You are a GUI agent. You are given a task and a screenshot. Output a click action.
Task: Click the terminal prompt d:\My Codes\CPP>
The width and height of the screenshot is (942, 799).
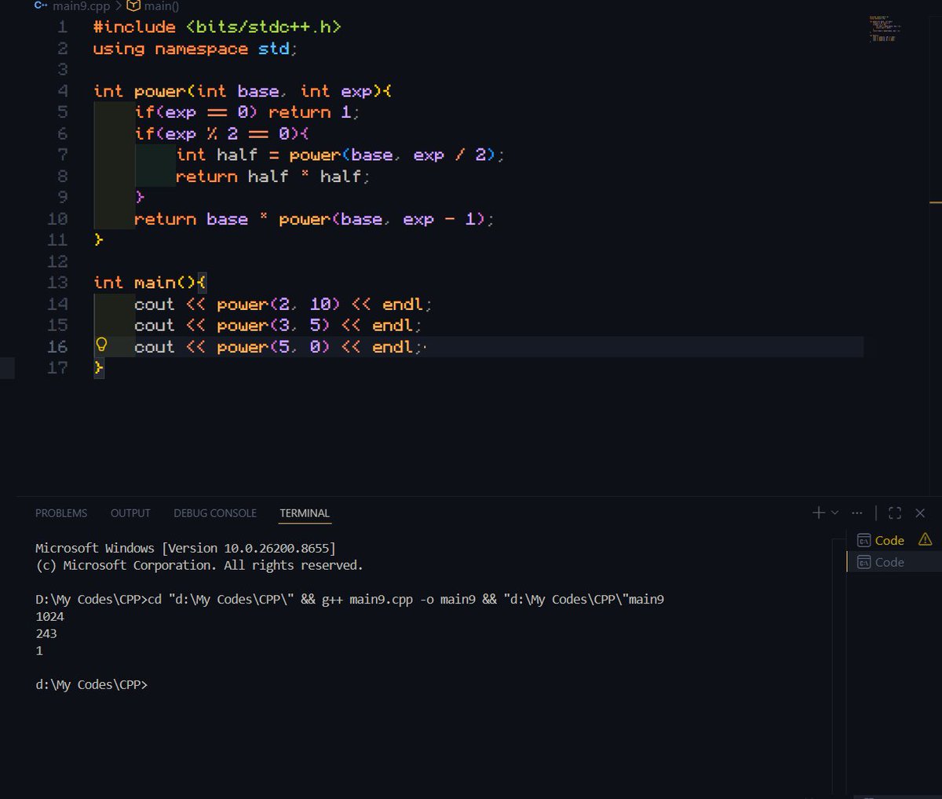(91, 685)
